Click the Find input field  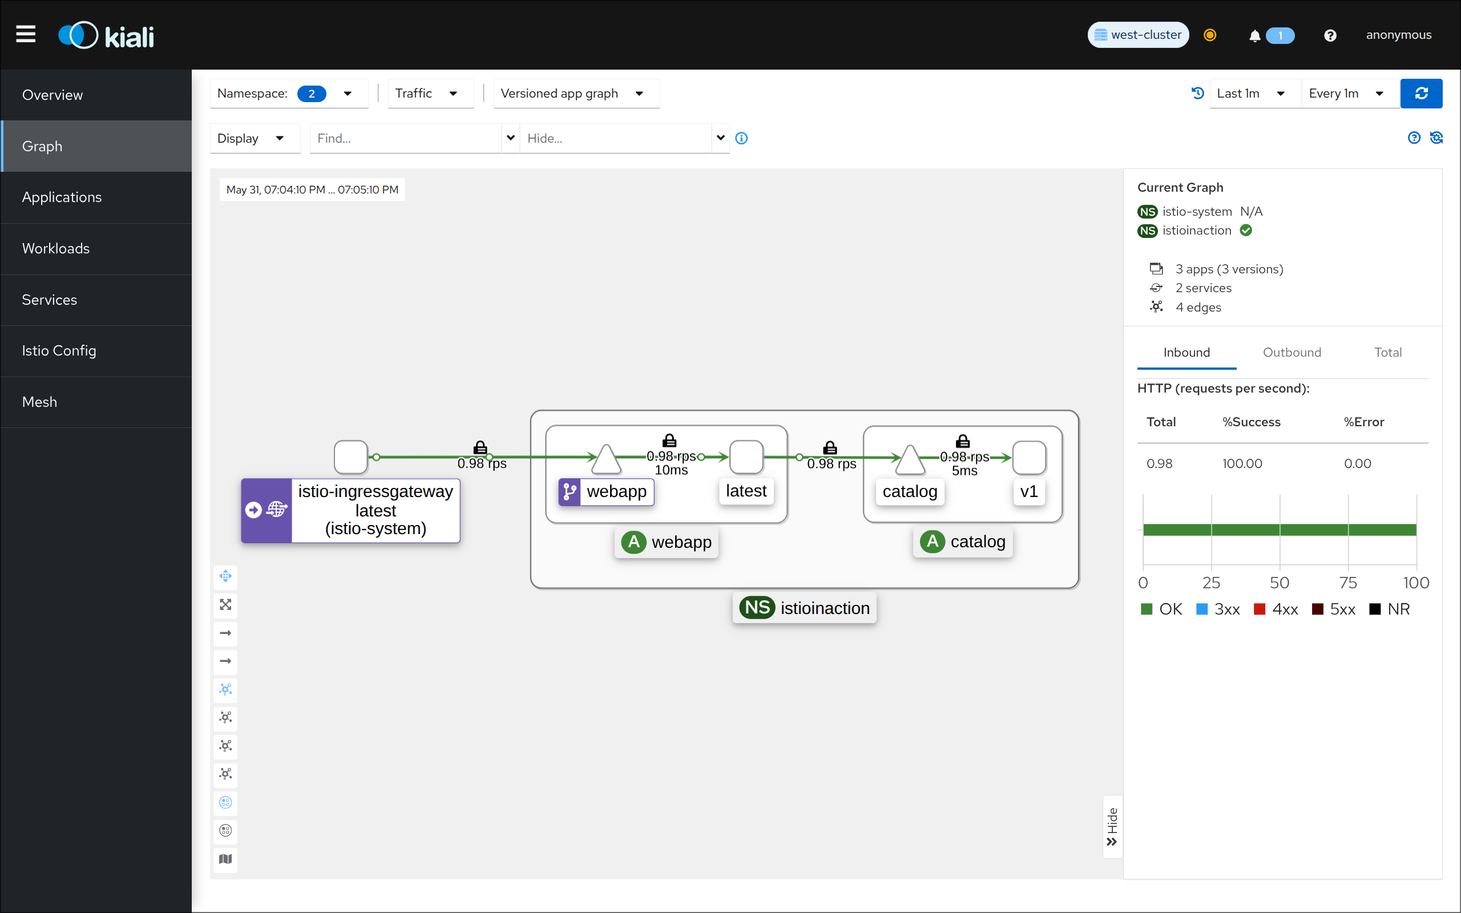coord(406,138)
